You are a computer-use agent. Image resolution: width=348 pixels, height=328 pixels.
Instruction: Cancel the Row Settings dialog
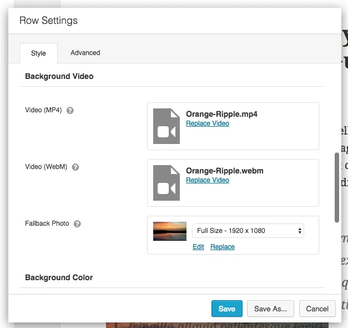pyautogui.click(x=317, y=309)
